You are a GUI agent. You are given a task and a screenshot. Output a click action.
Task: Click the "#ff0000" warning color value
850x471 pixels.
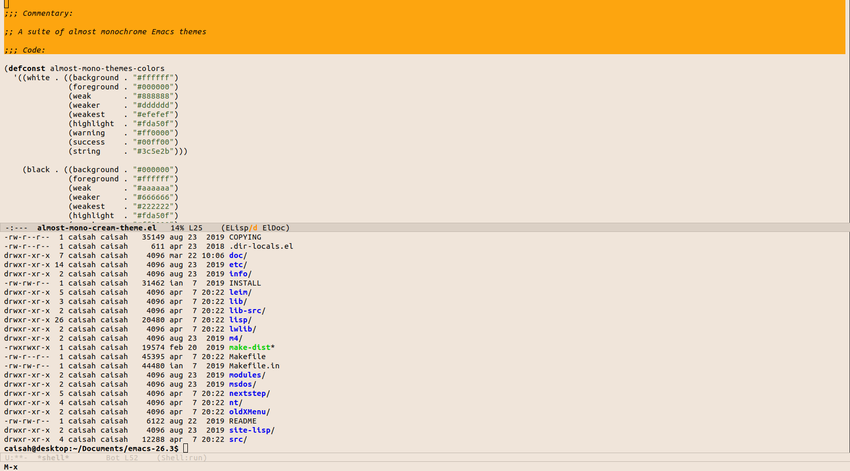click(x=154, y=133)
